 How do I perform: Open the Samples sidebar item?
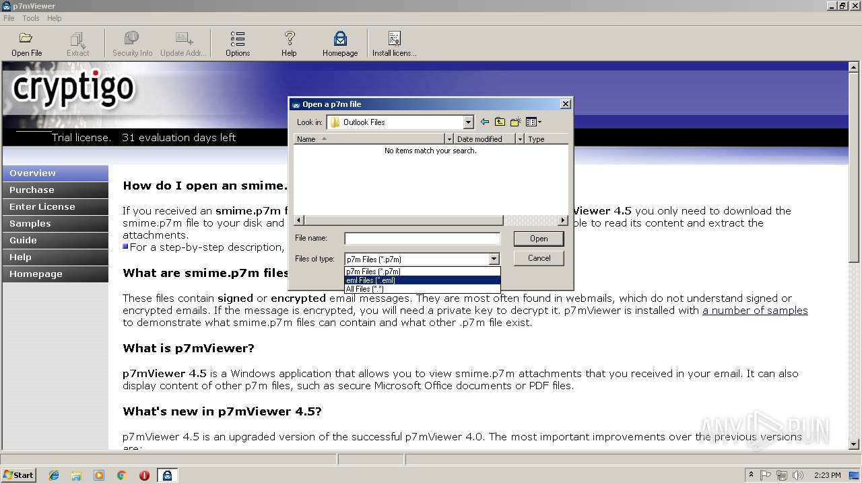(x=55, y=223)
